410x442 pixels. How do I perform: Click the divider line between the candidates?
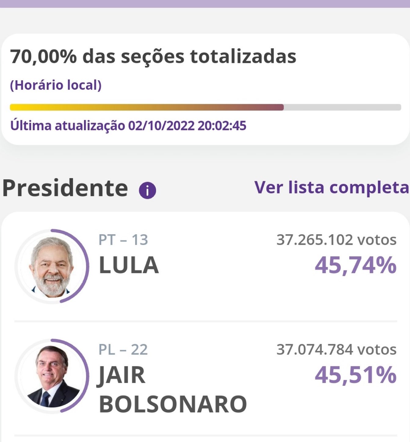click(x=205, y=321)
